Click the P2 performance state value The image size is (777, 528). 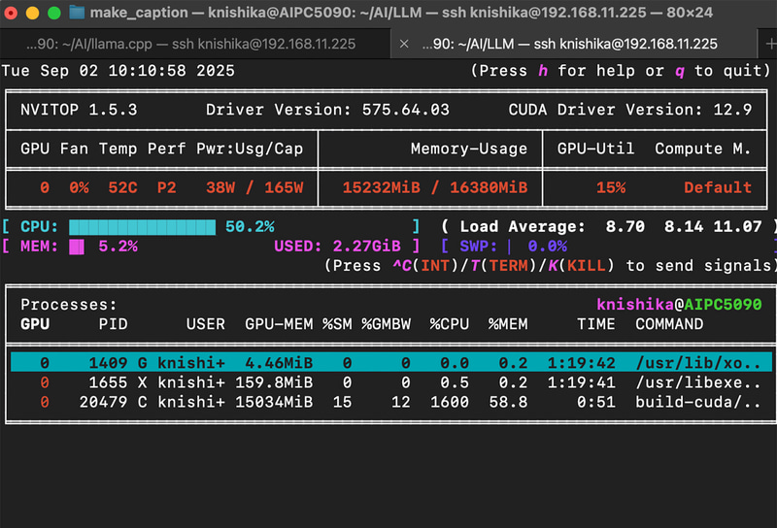tap(166, 187)
